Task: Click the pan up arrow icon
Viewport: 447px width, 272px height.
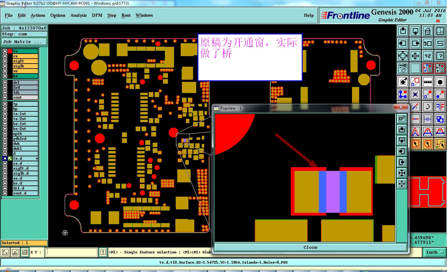Action: coord(403,31)
